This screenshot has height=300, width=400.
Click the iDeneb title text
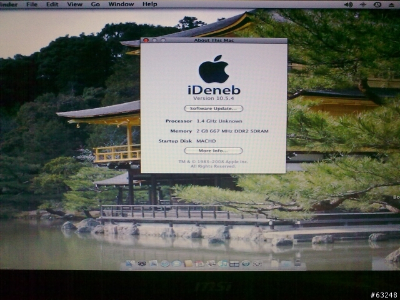(214, 90)
